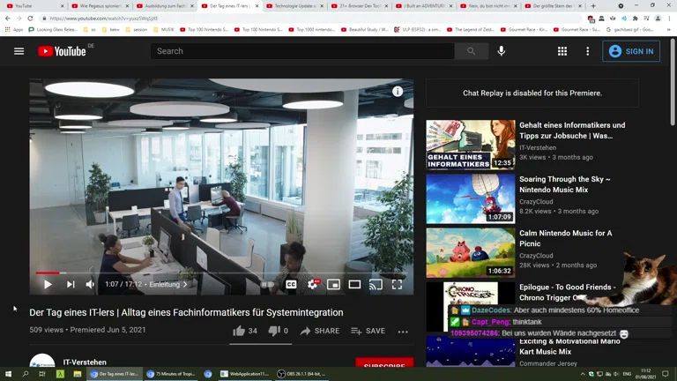Switch the player to miniplayer mode
This screenshot has width=677, height=381.
click(x=333, y=285)
